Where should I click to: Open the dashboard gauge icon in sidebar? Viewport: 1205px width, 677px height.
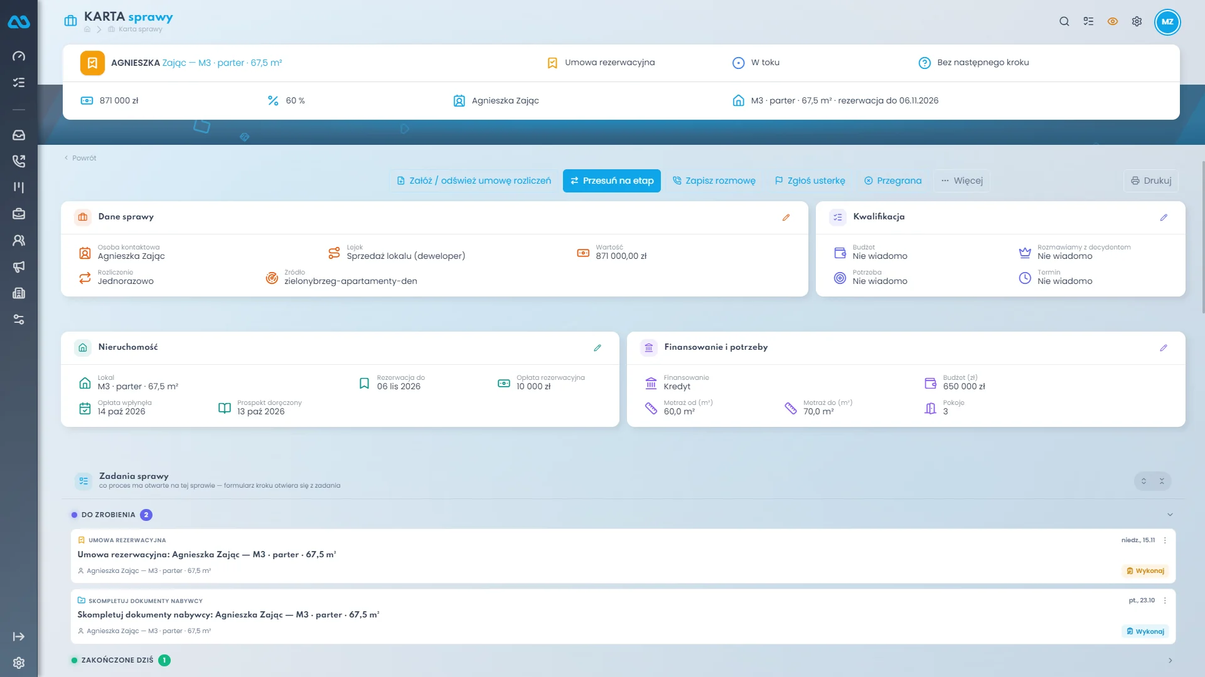click(19, 56)
